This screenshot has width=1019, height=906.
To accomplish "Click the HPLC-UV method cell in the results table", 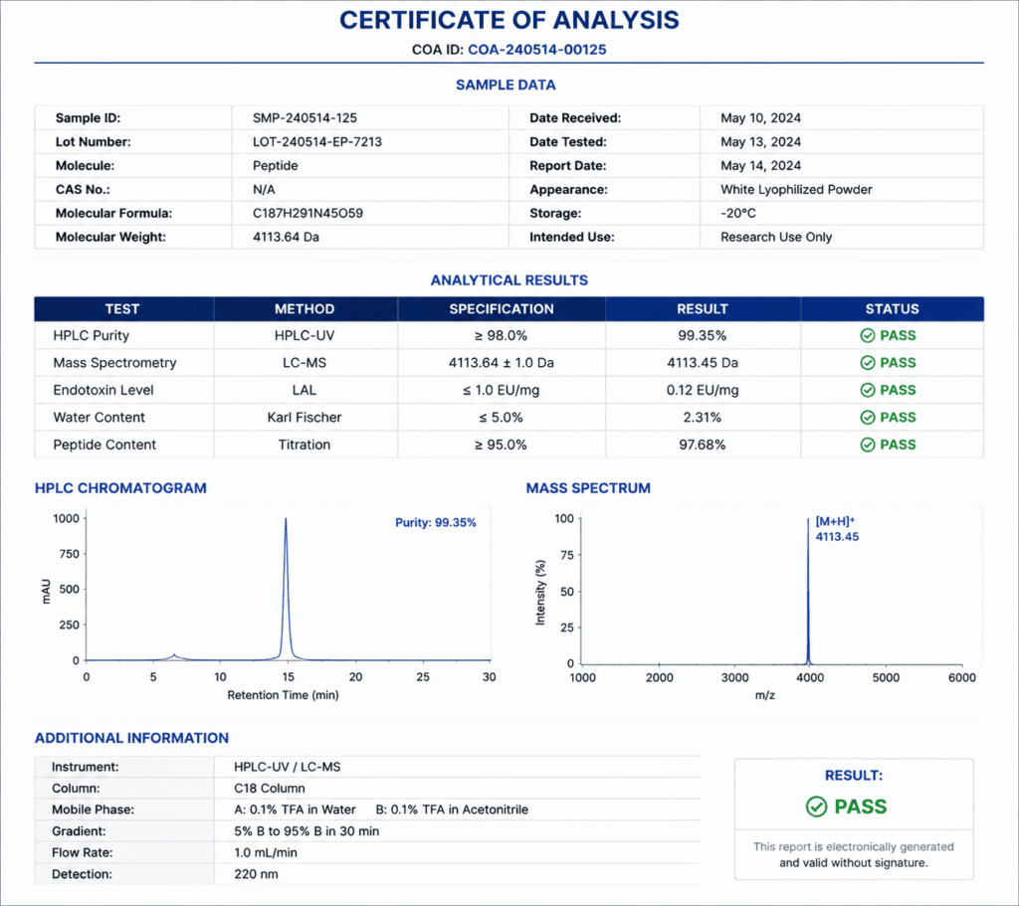I will click(x=305, y=336).
